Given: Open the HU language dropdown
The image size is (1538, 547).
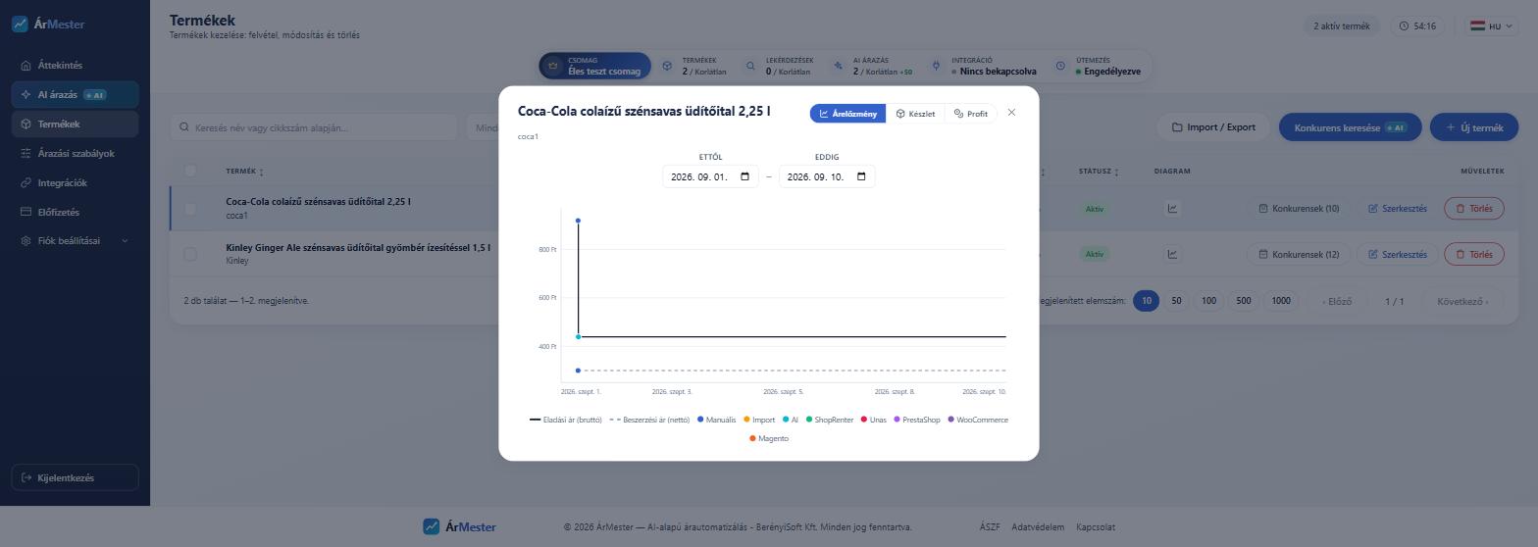Looking at the screenshot, I should (x=1491, y=26).
